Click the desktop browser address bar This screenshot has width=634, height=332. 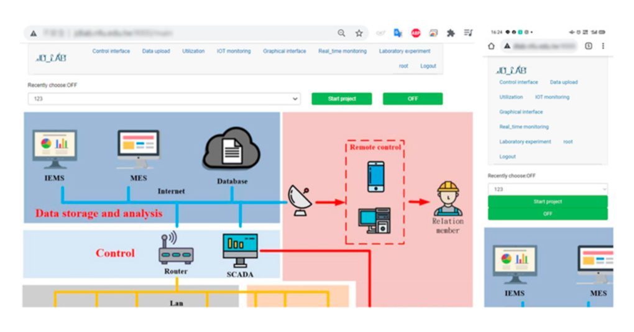186,34
